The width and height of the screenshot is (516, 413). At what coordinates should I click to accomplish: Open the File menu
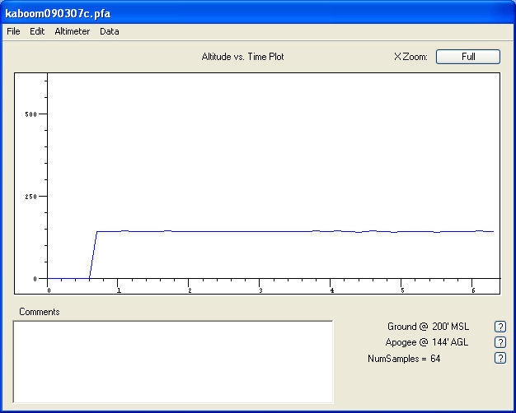(x=13, y=31)
